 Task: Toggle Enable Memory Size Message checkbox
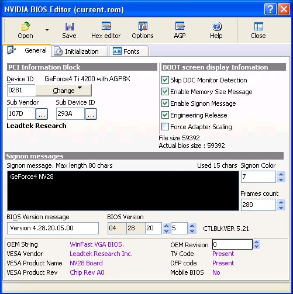[165, 92]
